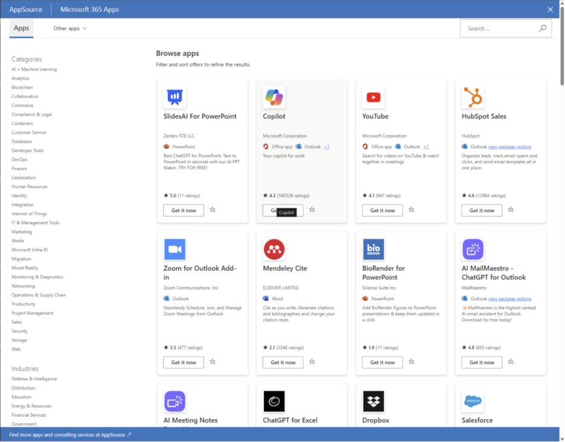Favorite AI MailMaestro with the star icon
This screenshot has height=442, width=565.
point(511,361)
